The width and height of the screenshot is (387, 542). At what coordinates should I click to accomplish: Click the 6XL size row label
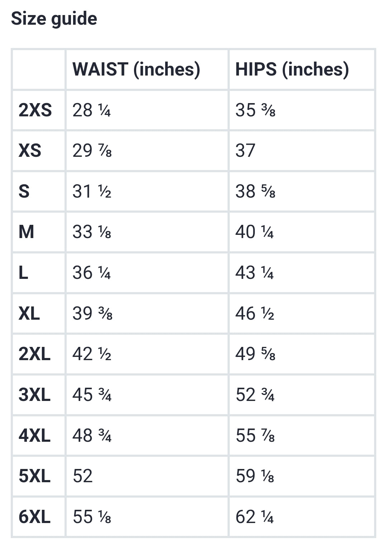pos(34,517)
